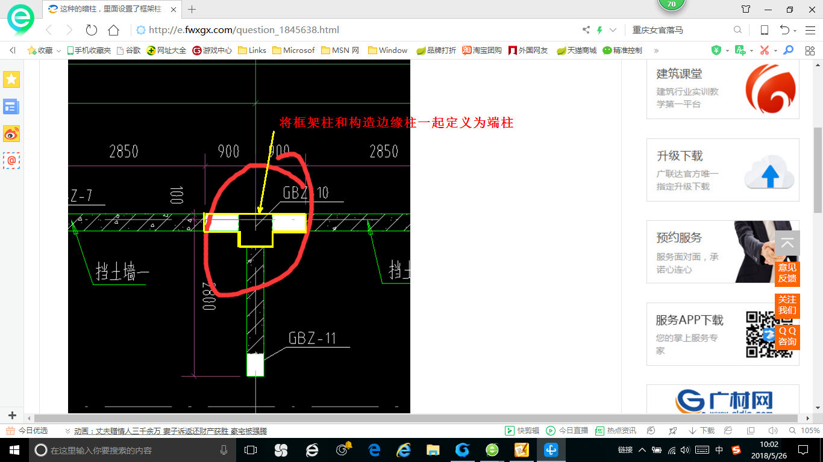Click the red scissors screenshot icon
823x462 pixels.
pos(765,51)
